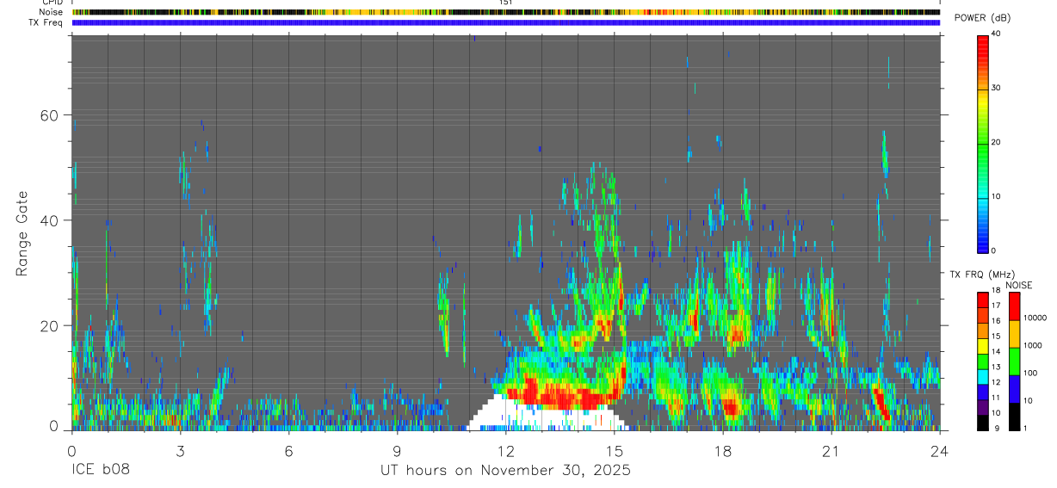Click the 1000 label on NOISE legend
1057x488 pixels.
pos(1034,346)
